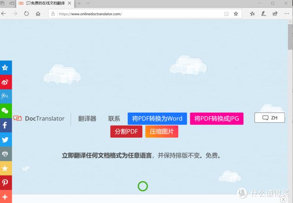The width and height of the screenshot is (293, 203).
Task: Click 将PDF转换为Word button
Action: (x=157, y=119)
